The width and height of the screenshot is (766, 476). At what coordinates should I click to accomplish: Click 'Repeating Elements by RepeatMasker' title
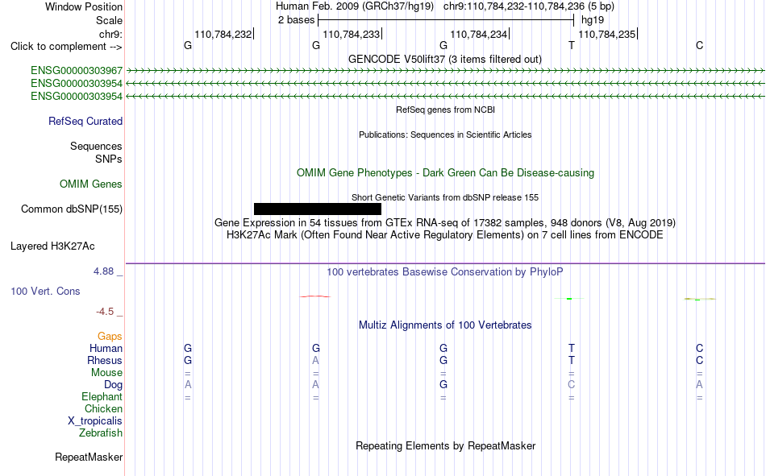coord(446,445)
